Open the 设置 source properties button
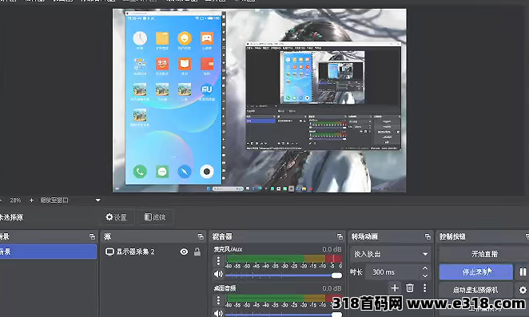Image resolution: width=529 pixels, height=317 pixels. click(117, 217)
